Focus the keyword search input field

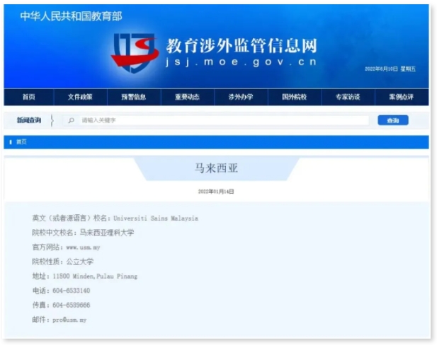pyautogui.click(x=216, y=120)
